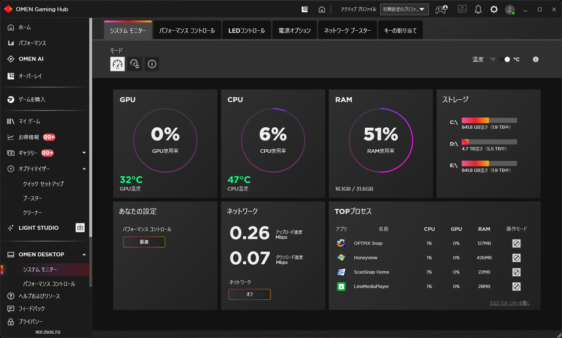The image size is (562, 338).
Task: Toggle temperature unit between °F and °C
Action: [504, 59]
